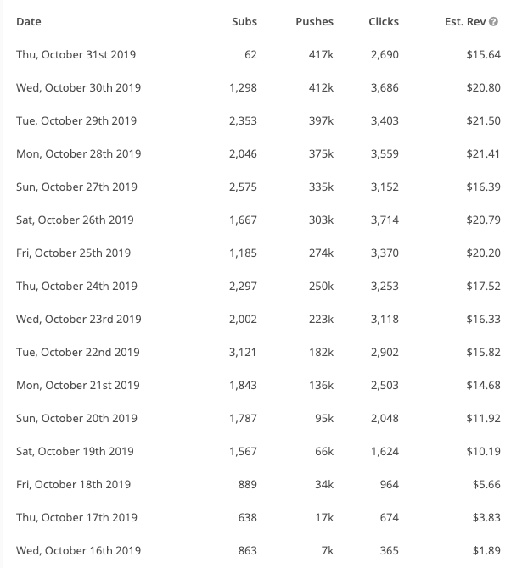Click the 303k pushes value for October 26th

point(321,220)
